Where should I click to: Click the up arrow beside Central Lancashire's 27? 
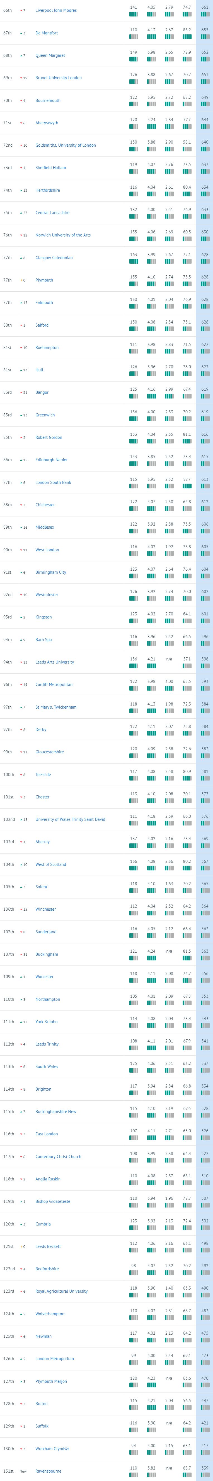pyautogui.click(x=21, y=213)
